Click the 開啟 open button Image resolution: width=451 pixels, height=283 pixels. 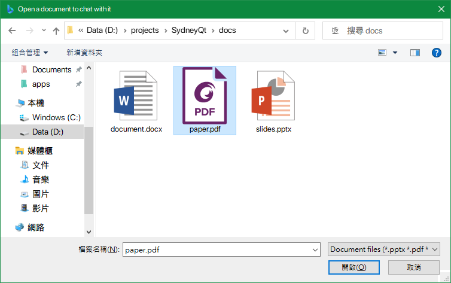pos(355,267)
